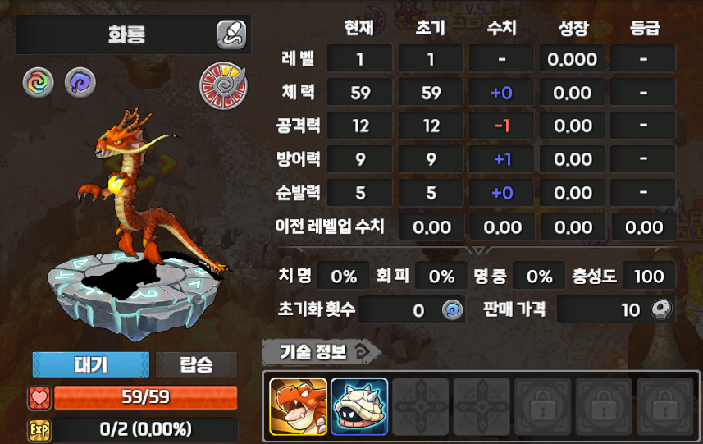Click the red 59/59 health bar
This screenshot has height=444, width=703.
click(146, 397)
